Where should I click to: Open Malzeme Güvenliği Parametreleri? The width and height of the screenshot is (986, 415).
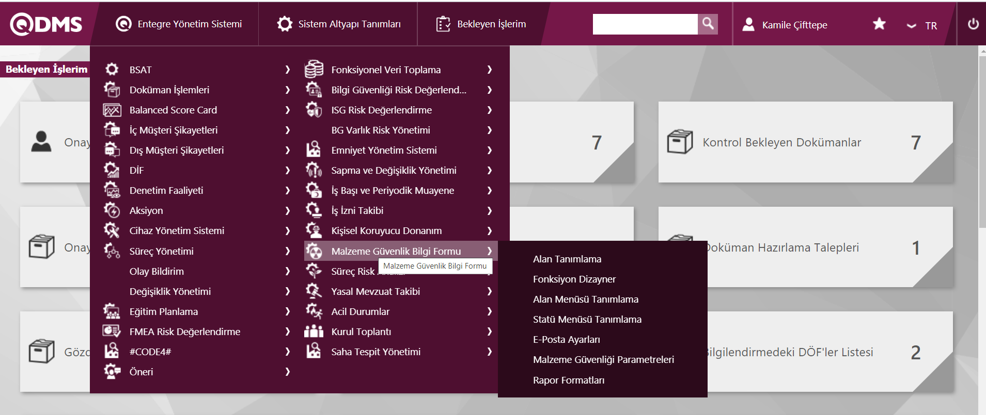[x=603, y=359]
